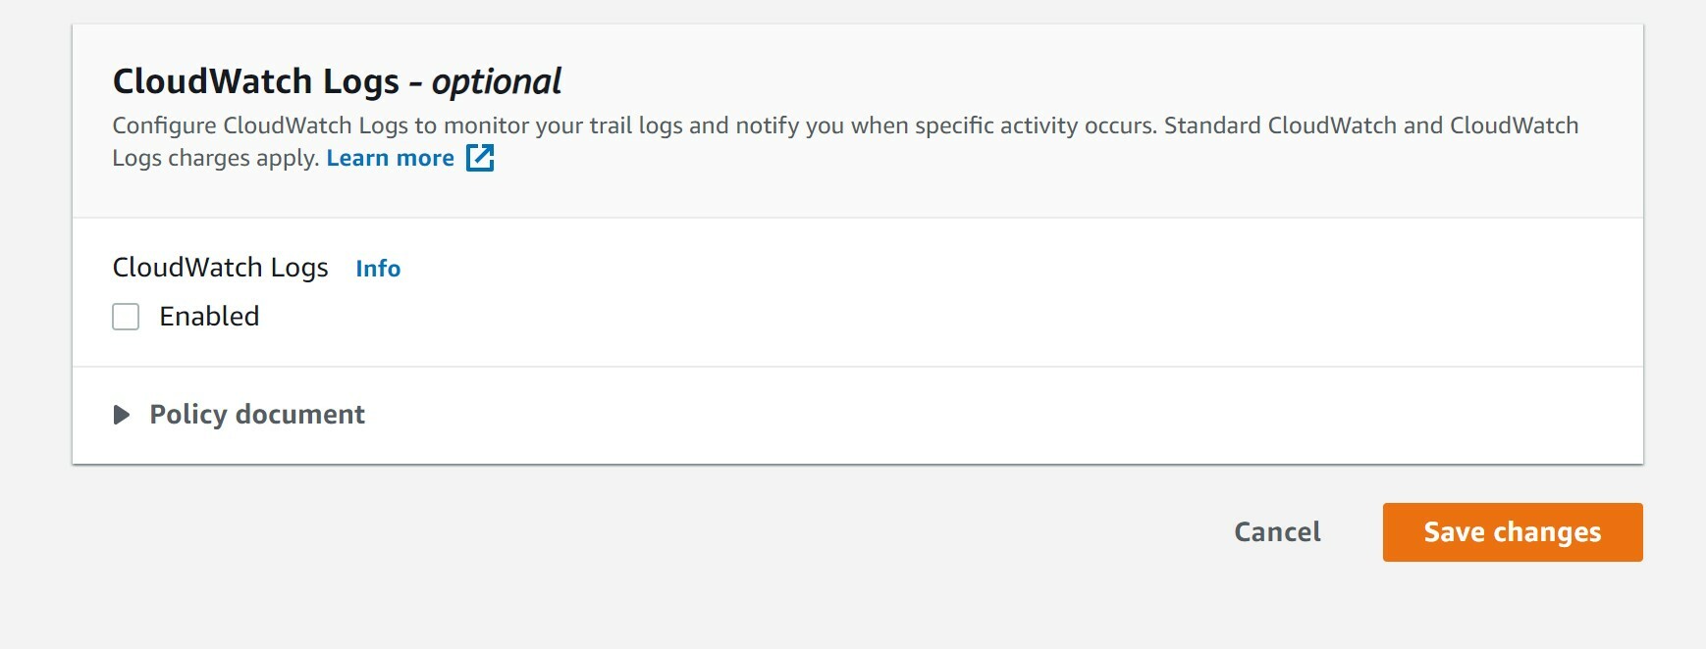This screenshot has height=649, width=1706.
Task: Click the CloudWatch Logs field label
Action: 220,268
